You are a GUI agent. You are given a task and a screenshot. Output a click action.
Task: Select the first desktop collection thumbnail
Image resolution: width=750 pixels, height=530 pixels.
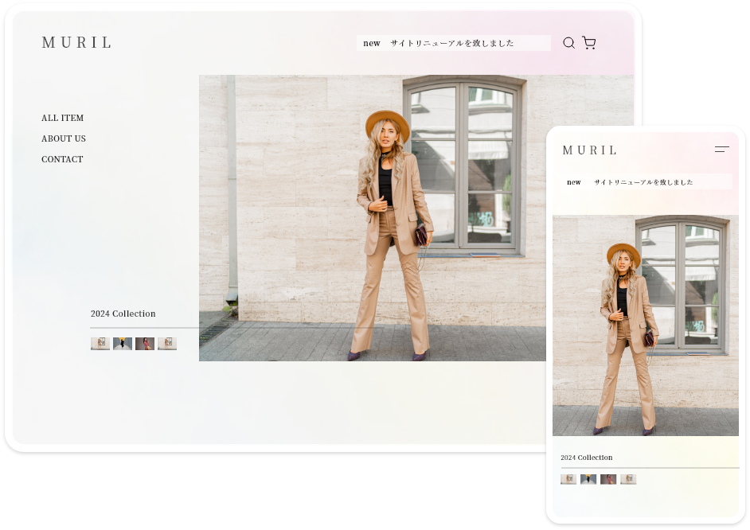pyautogui.click(x=100, y=344)
